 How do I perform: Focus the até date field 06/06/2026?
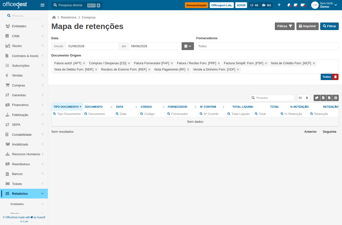tap(155, 46)
